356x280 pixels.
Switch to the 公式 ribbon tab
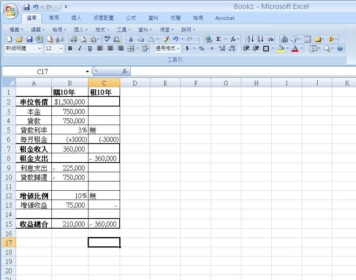coord(131,18)
